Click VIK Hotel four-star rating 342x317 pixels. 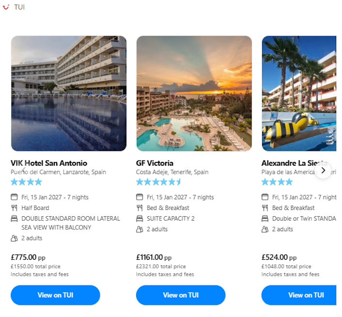[x=27, y=182]
